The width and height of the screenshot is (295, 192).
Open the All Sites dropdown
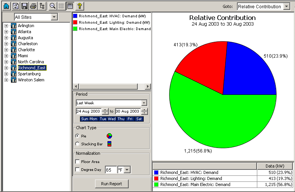point(54,17)
